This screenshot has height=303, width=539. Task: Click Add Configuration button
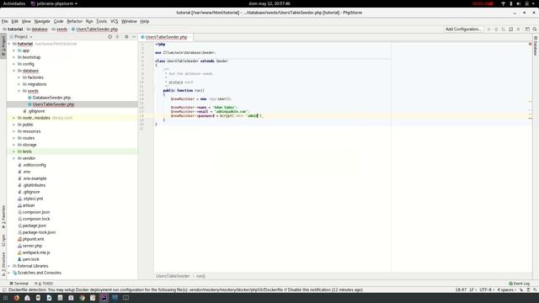point(463,29)
